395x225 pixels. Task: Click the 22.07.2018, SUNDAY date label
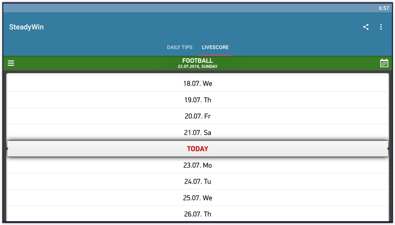tap(198, 66)
